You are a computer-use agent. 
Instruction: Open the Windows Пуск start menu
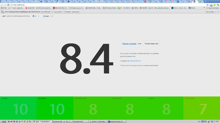[3, 121]
